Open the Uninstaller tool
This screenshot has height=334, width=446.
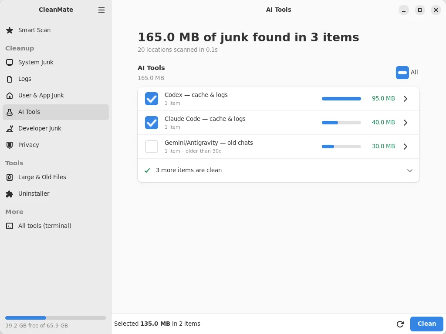(56, 194)
